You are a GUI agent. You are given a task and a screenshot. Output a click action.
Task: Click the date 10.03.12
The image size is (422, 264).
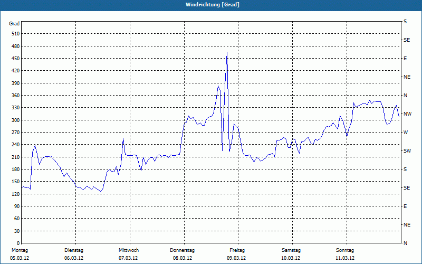[x=291, y=258]
